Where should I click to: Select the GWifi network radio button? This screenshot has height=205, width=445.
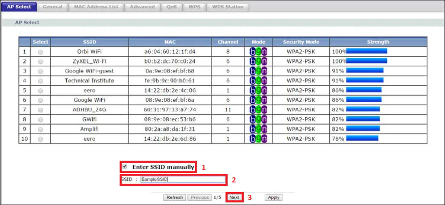[41, 119]
